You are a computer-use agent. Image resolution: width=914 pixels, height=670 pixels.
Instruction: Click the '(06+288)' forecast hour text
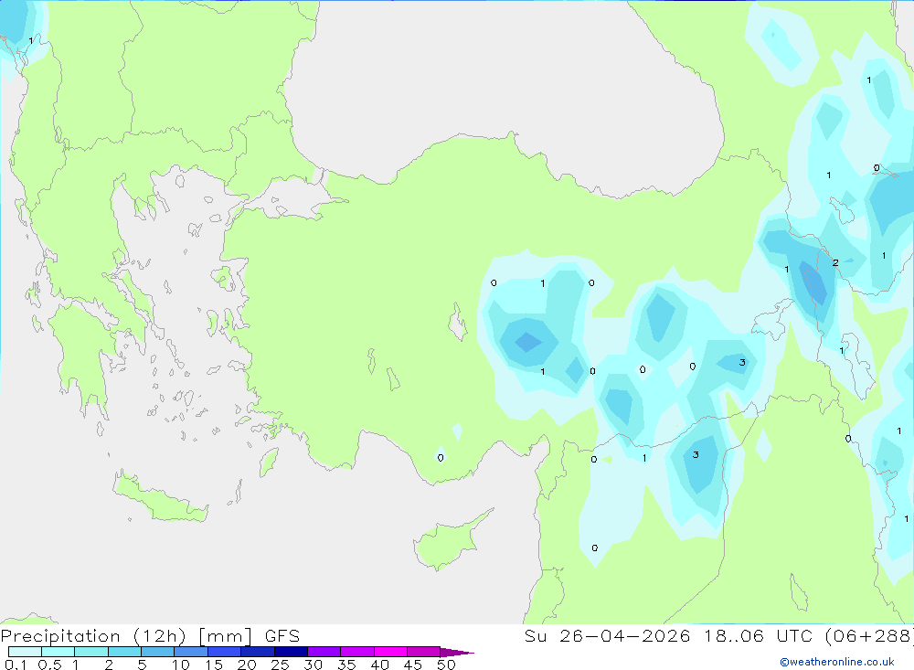coord(869,636)
